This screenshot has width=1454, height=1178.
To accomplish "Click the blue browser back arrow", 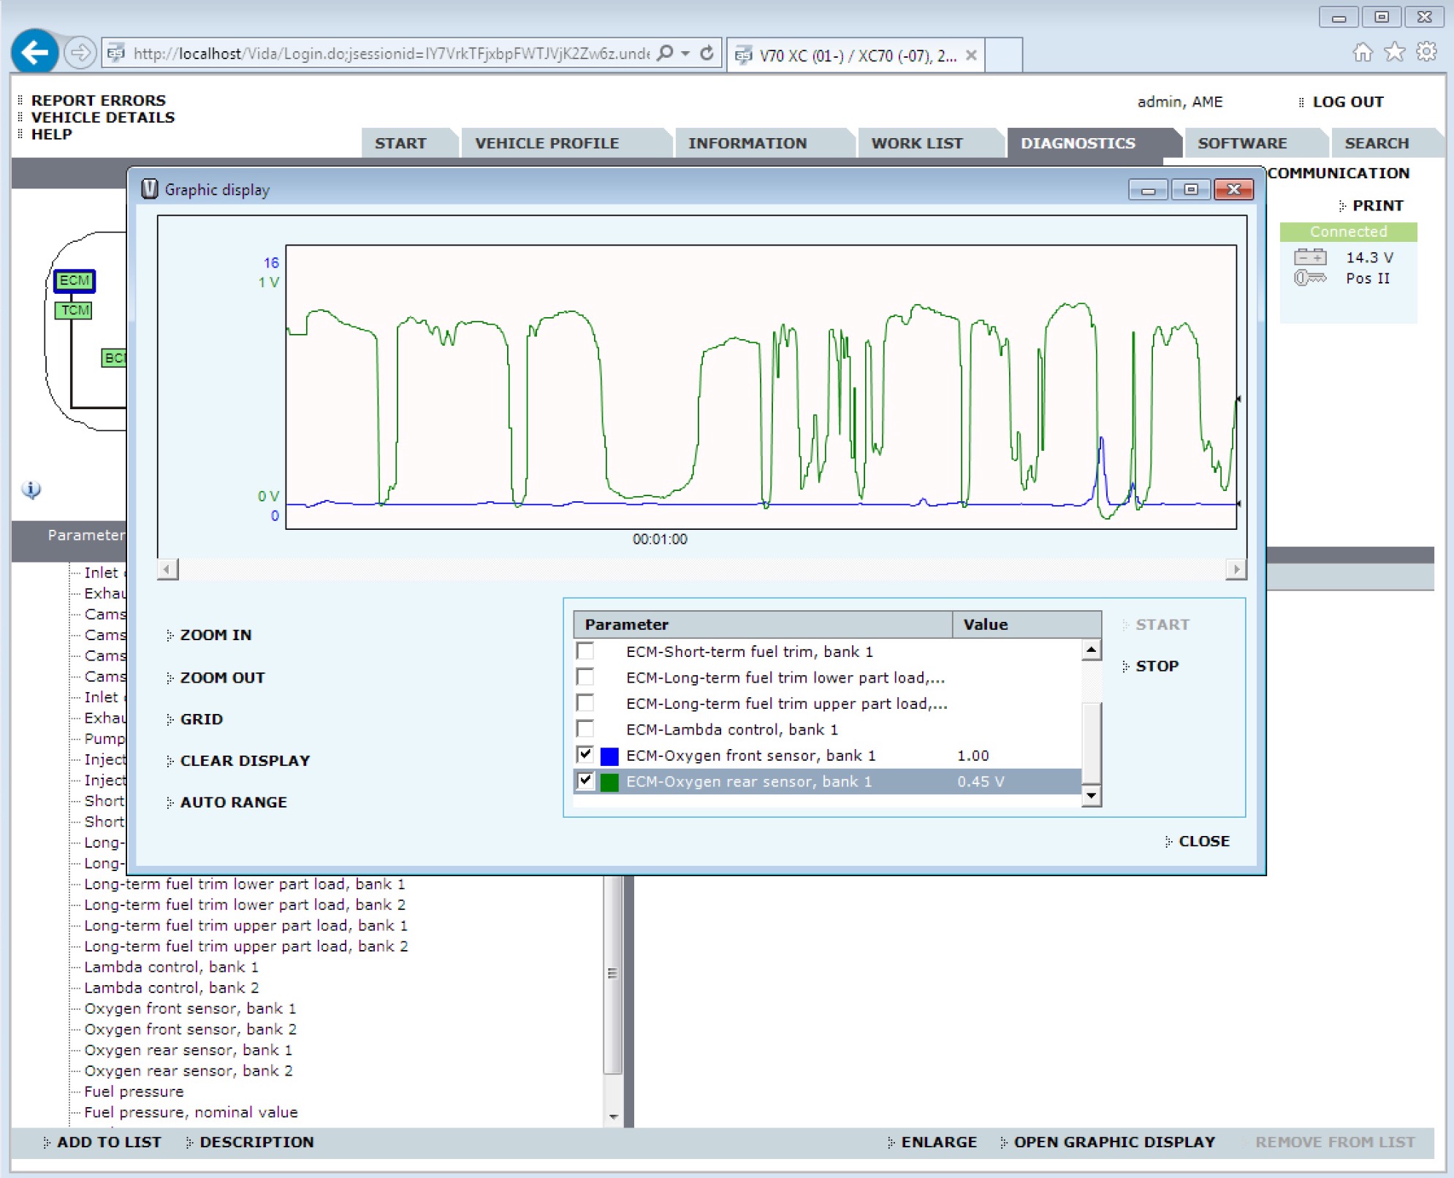I will [34, 53].
